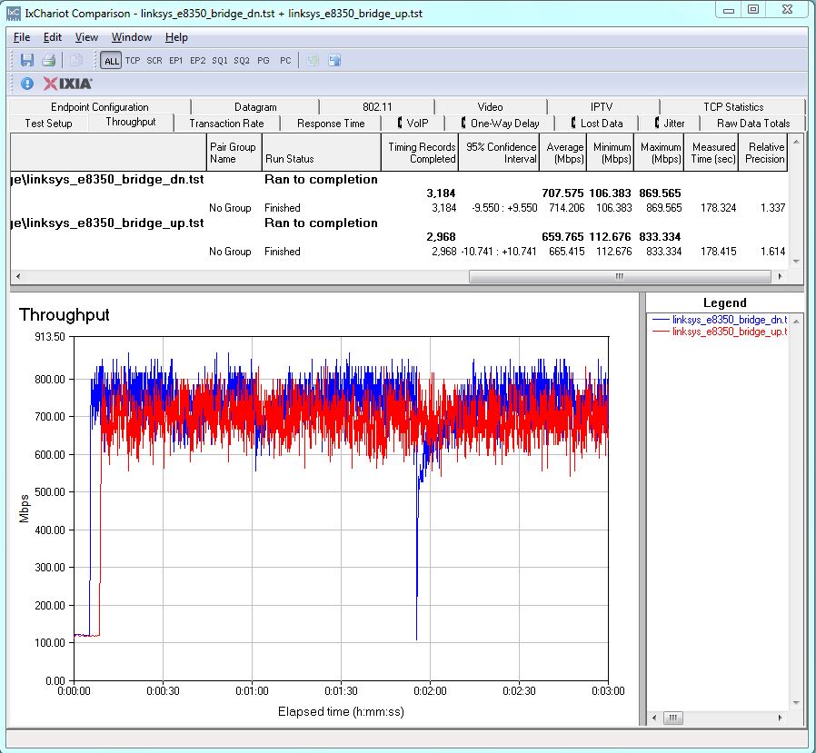Click the Relative Precision column header
The height and width of the screenshot is (753, 816).
click(763, 153)
